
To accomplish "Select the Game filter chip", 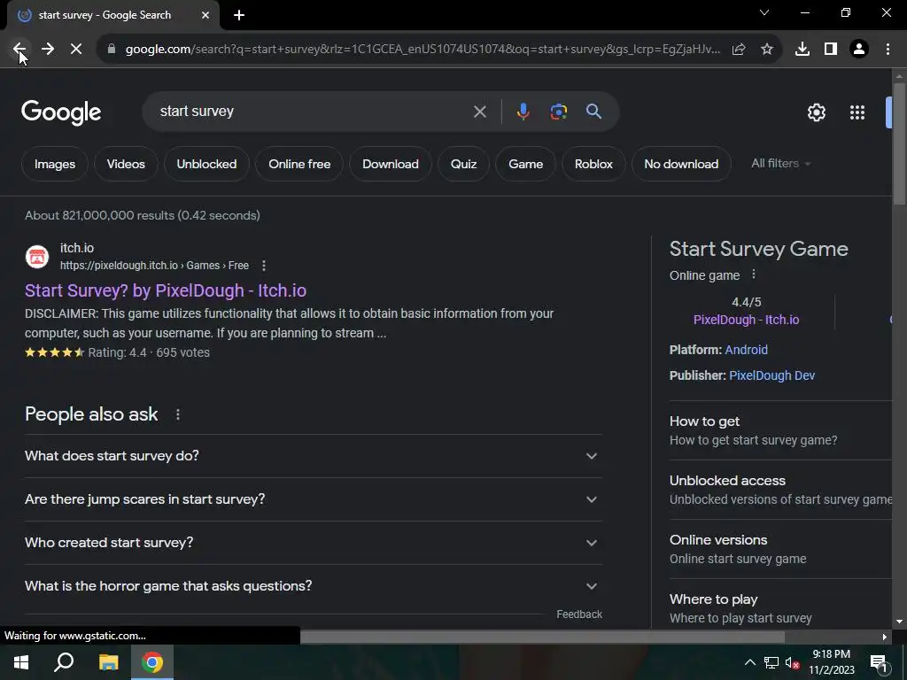I will coord(525,164).
